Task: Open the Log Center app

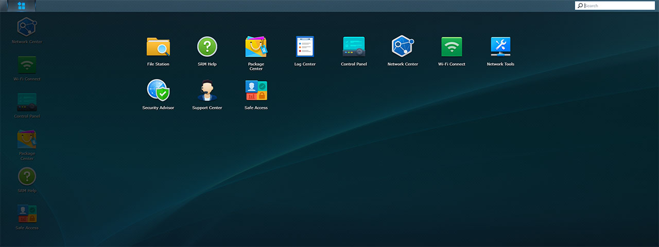Action: pos(305,47)
